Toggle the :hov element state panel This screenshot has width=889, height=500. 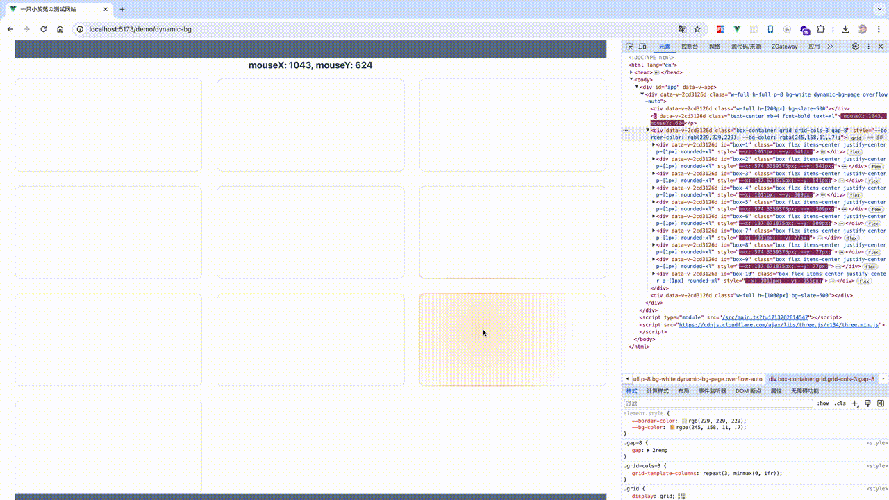[x=823, y=403]
